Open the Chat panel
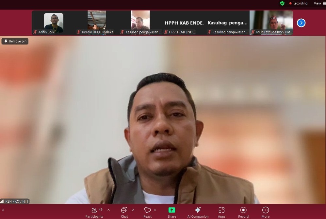Viewport: 326px width, 219px height. click(x=124, y=210)
